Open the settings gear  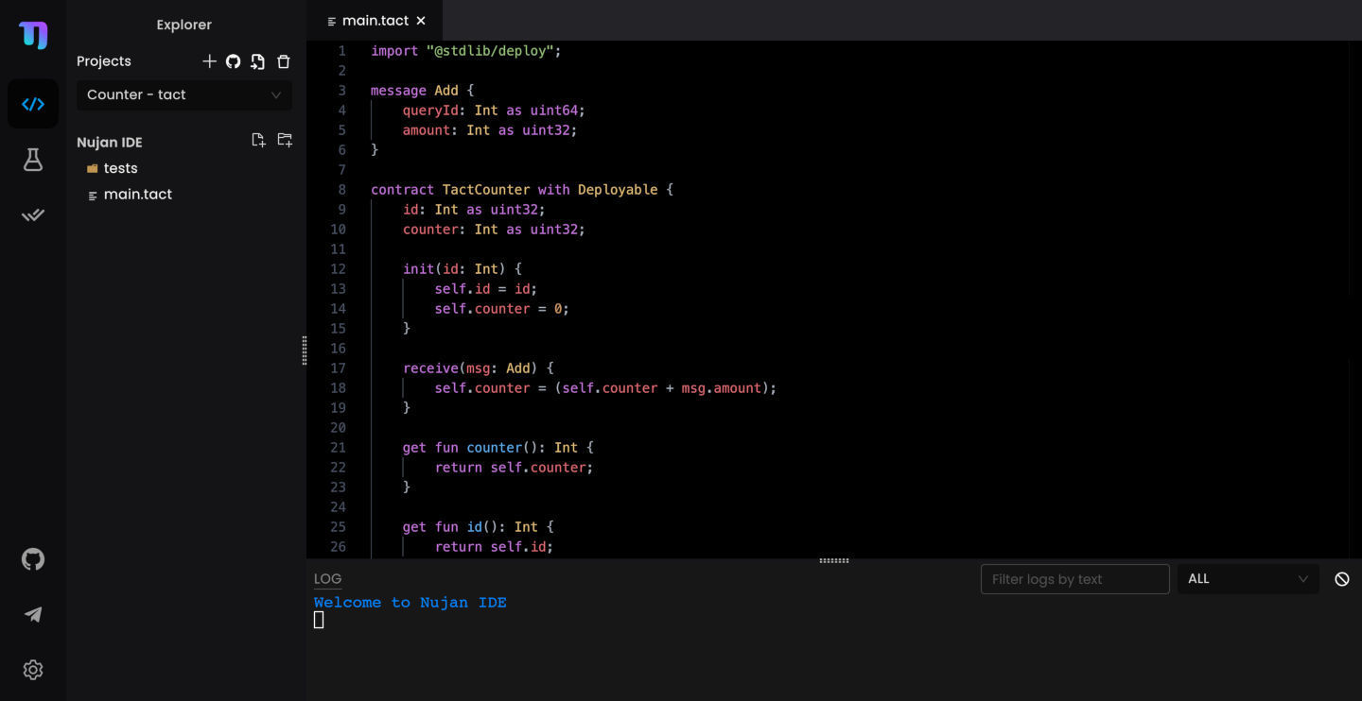click(33, 670)
